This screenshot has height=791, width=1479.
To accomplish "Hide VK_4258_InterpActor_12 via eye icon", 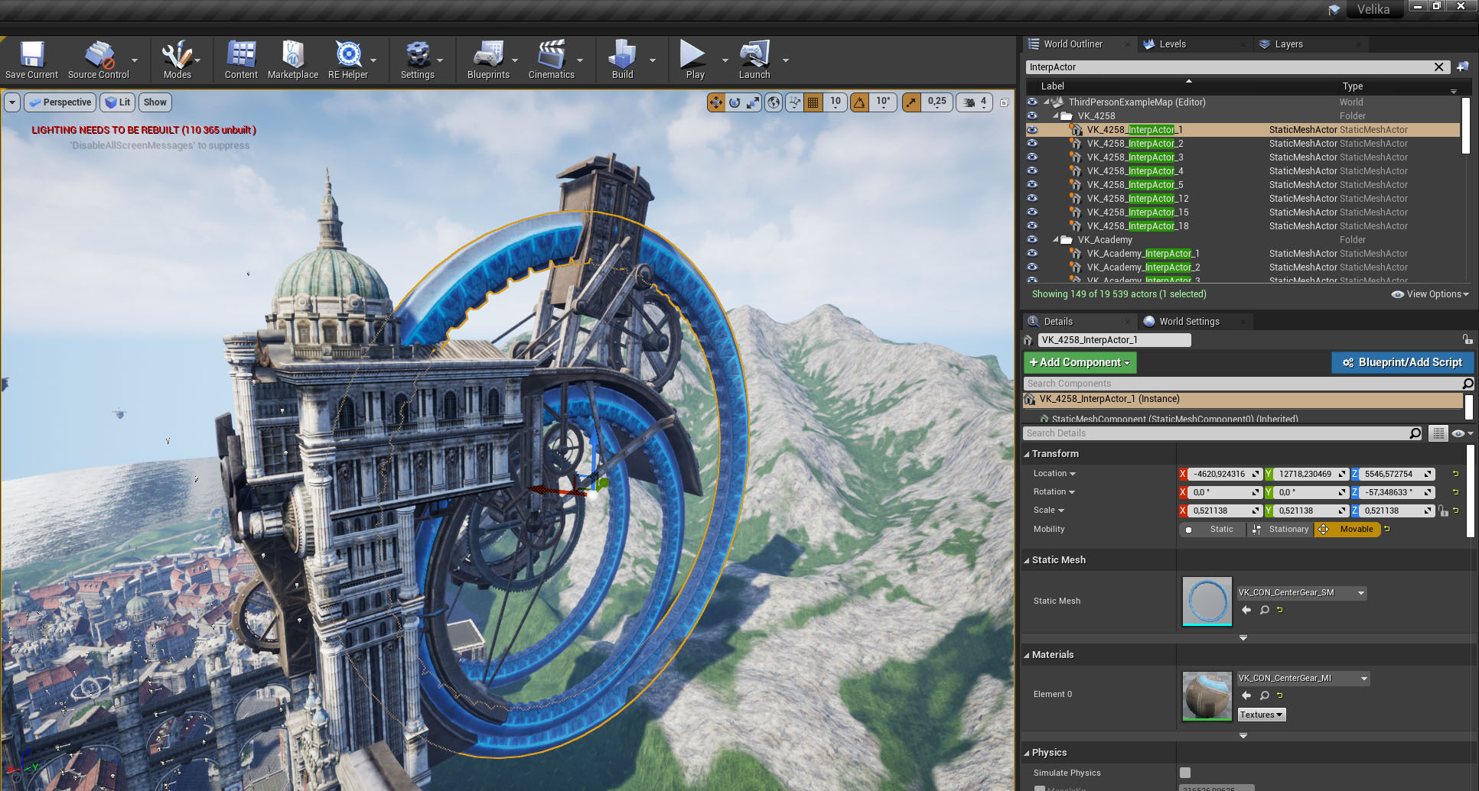I will (x=1032, y=199).
